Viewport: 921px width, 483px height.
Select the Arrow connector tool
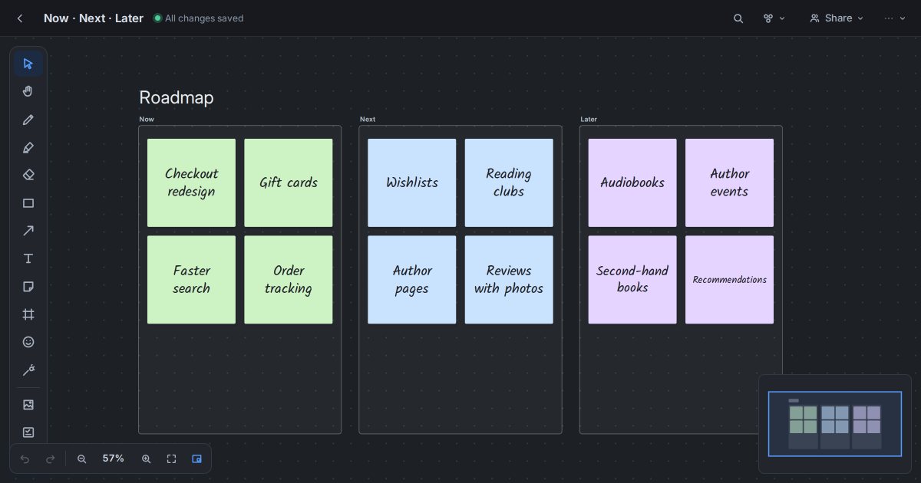pos(28,231)
